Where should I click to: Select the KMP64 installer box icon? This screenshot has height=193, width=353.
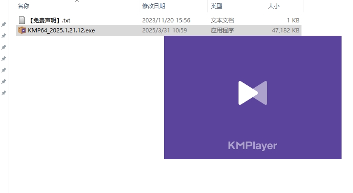22,30
